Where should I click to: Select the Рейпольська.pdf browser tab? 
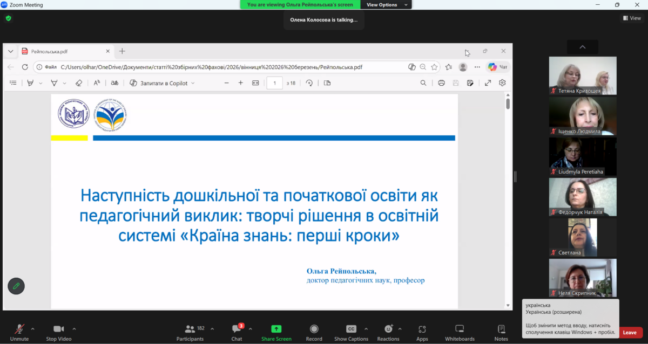click(65, 51)
